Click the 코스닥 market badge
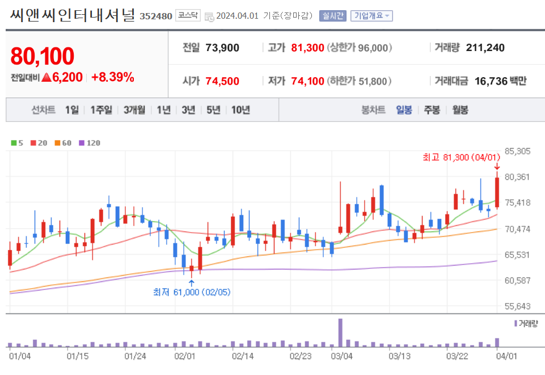The width and height of the screenshot is (545, 375). click(188, 15)
